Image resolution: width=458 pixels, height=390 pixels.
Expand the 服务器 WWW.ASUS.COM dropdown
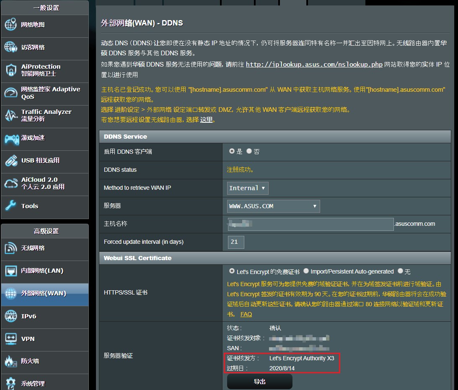point(273,206)
